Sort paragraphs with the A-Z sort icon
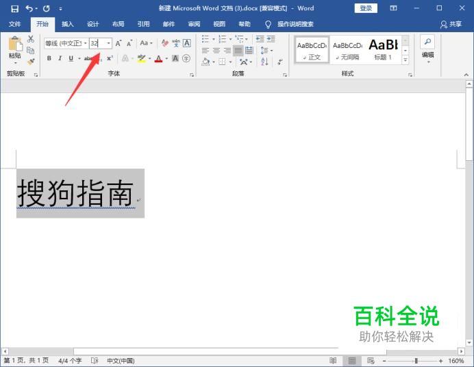Screen dimensions: 474x367 pyautogui.click(x=264, y=62)
